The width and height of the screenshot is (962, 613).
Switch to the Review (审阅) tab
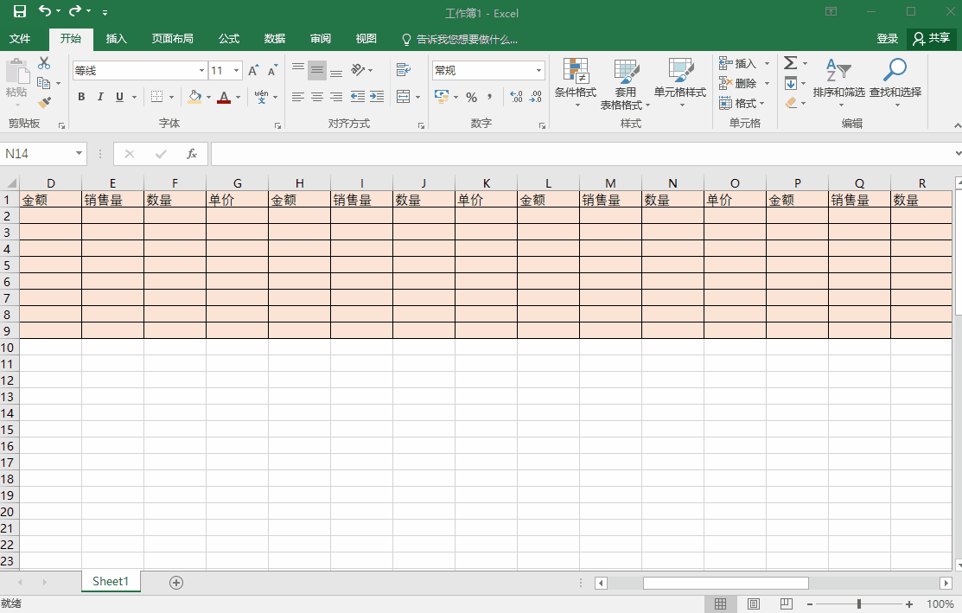coord(321,39)
